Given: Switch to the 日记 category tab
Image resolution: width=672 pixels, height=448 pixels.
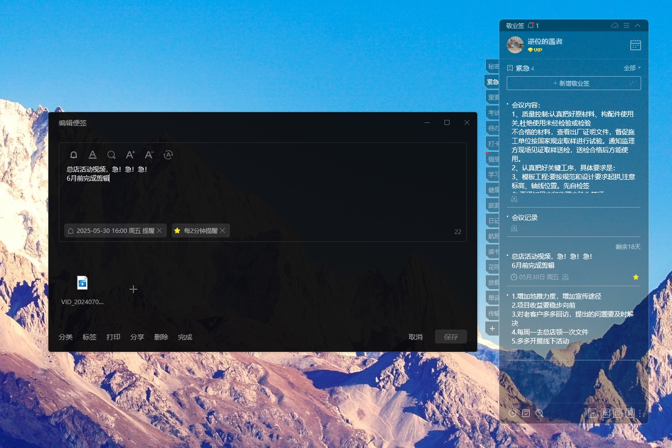Looking at the screenshot, I should (493, 221).
